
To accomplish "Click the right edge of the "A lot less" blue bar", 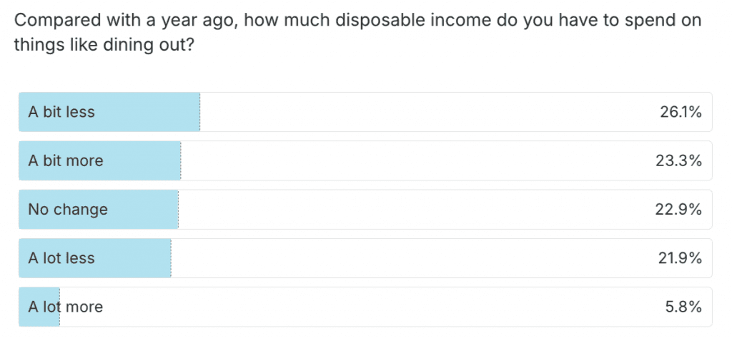I will coord(169,258).
